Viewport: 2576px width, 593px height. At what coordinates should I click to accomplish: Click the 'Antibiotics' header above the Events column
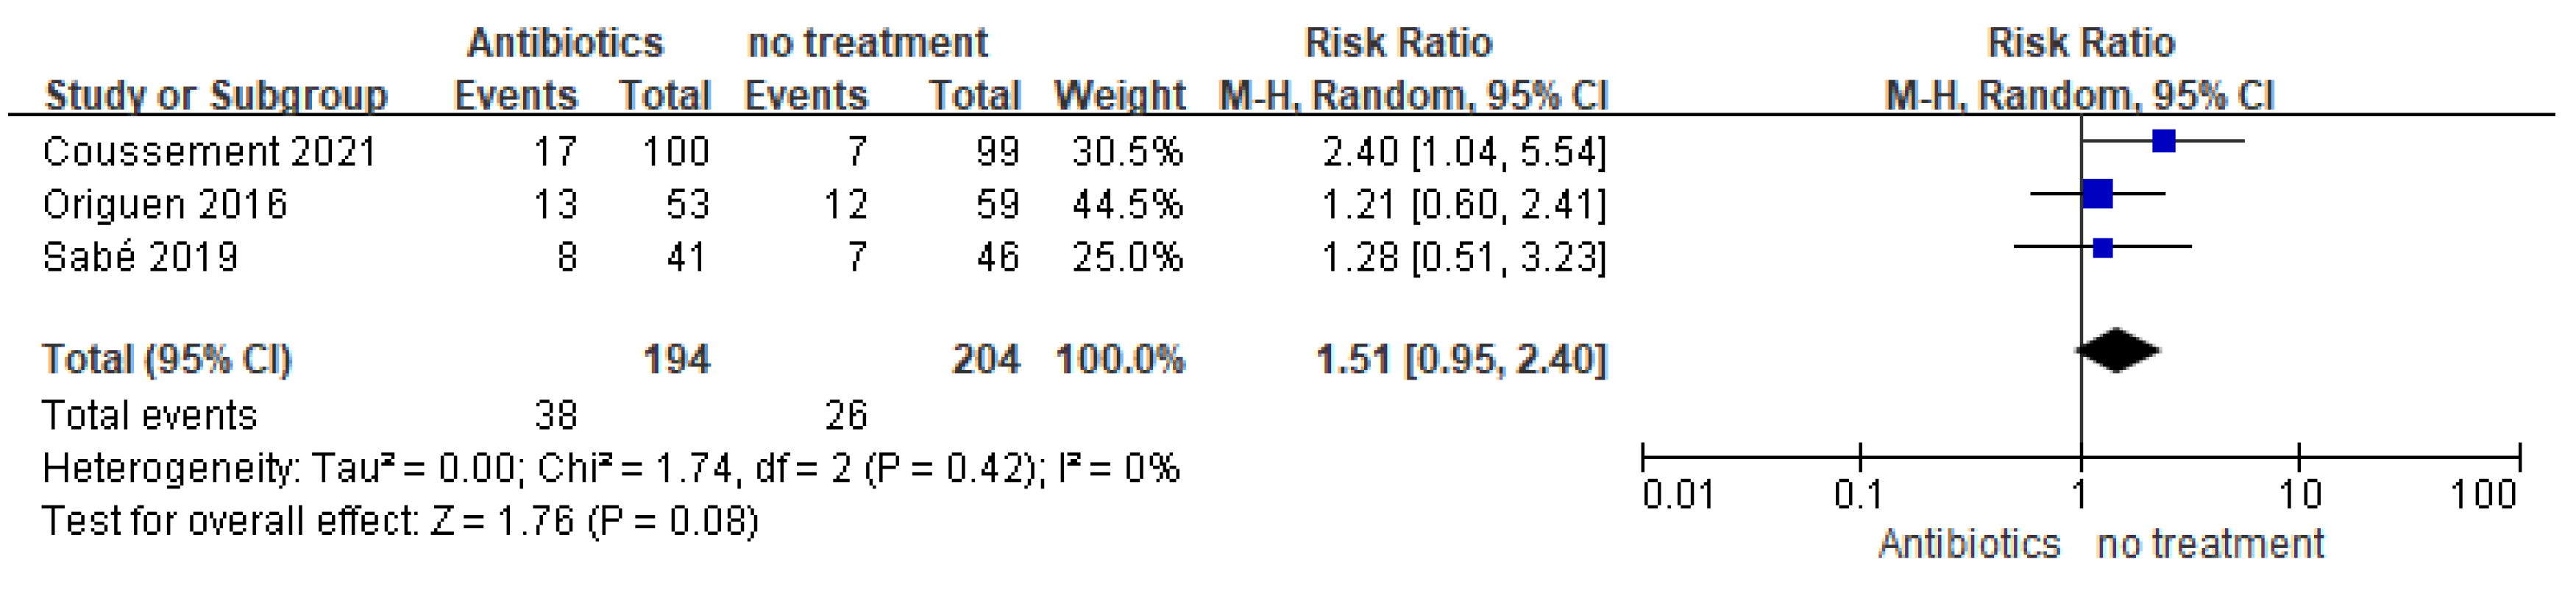click(565, 43)
